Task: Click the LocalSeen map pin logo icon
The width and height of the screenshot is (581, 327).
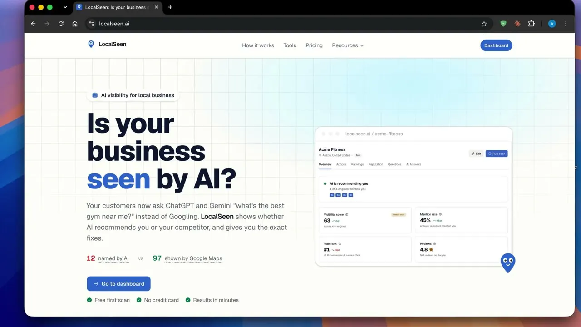Action: tap(91, 44)
